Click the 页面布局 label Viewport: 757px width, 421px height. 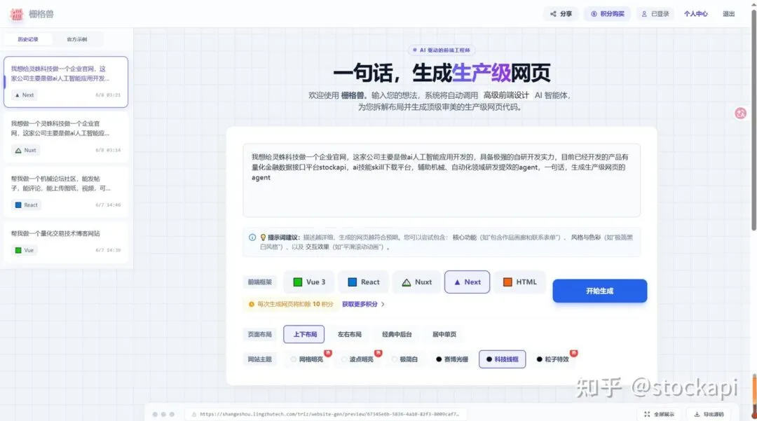[x=260, y=334]
